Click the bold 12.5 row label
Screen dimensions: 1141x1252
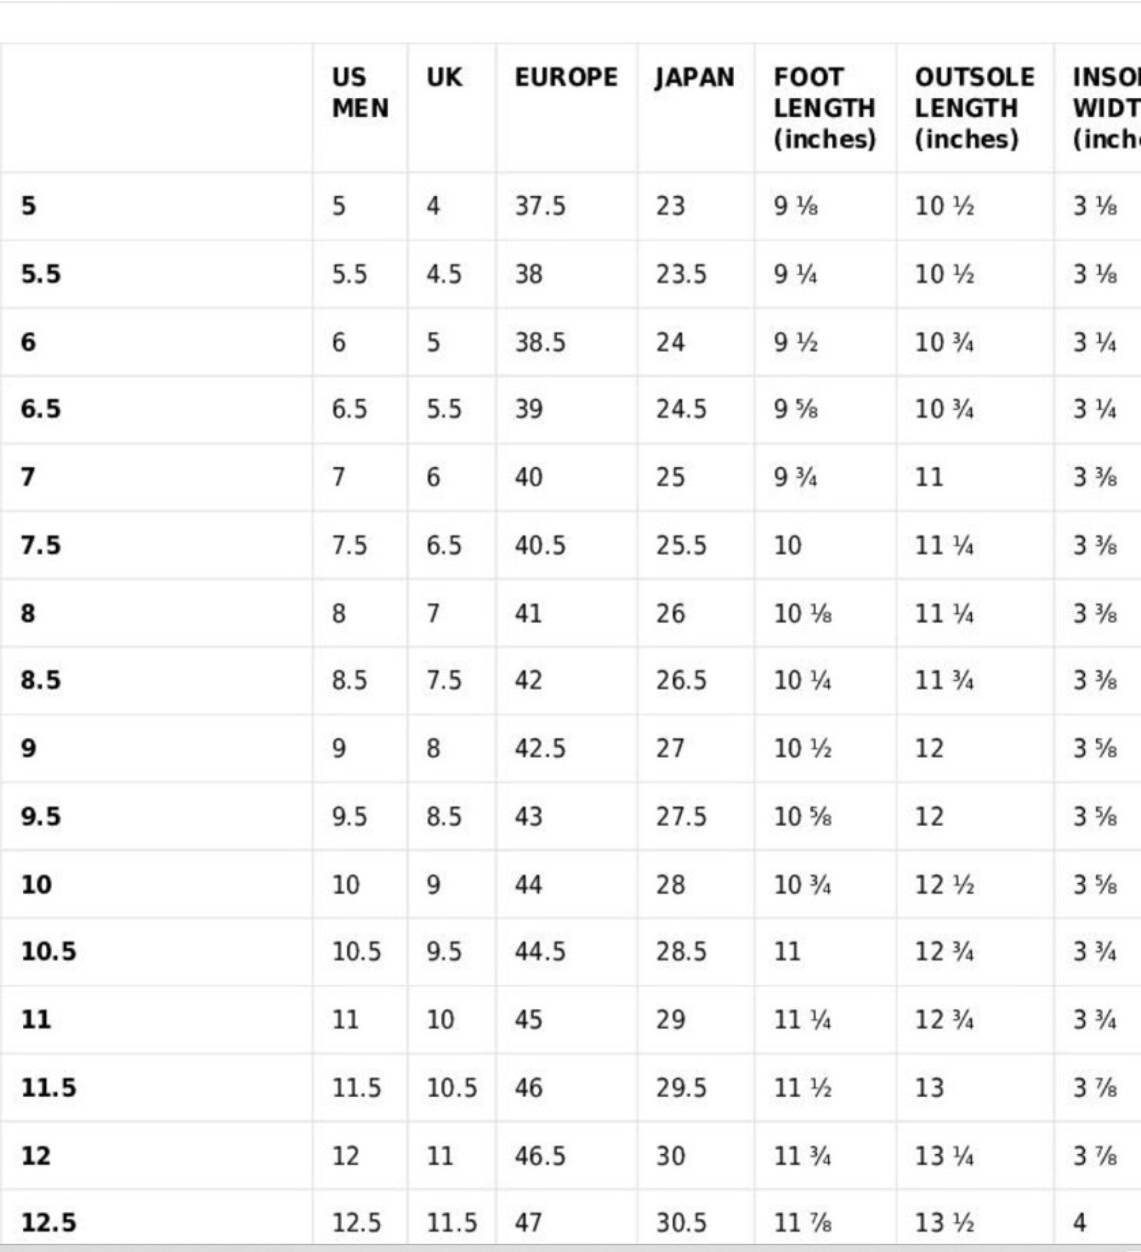click(49, 1223)
